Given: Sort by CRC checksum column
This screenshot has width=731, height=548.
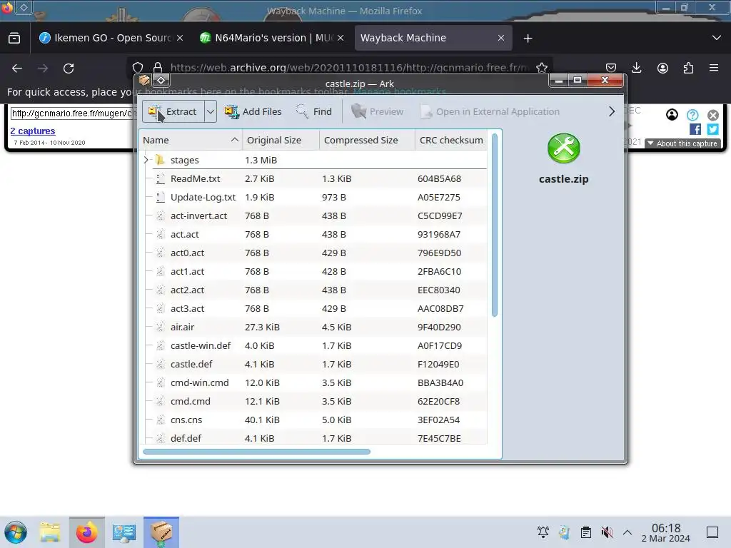Looking at the screenshot, I should tap(451, 141).
